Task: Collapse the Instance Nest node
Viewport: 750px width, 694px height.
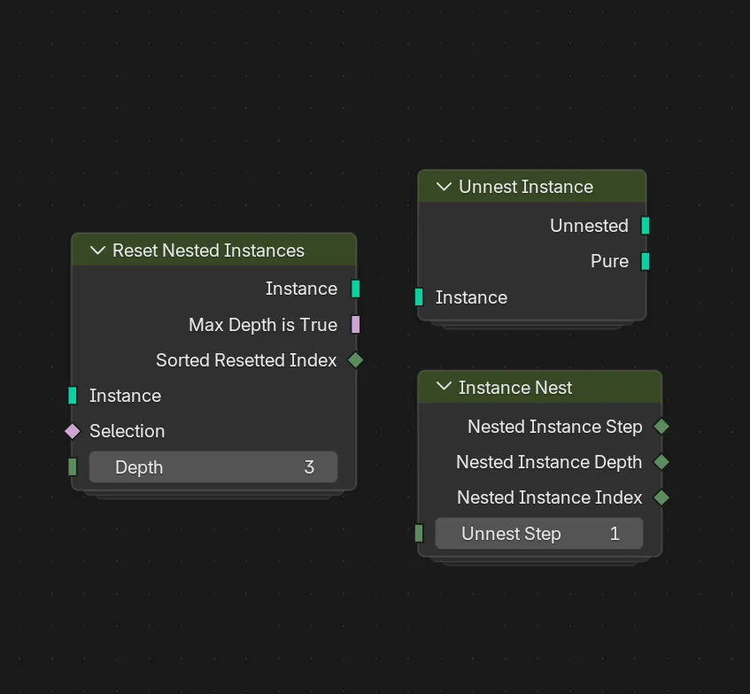Action: coord(445,386)
